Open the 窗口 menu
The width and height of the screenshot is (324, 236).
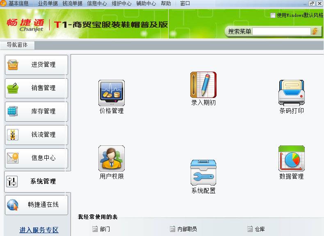185,4
